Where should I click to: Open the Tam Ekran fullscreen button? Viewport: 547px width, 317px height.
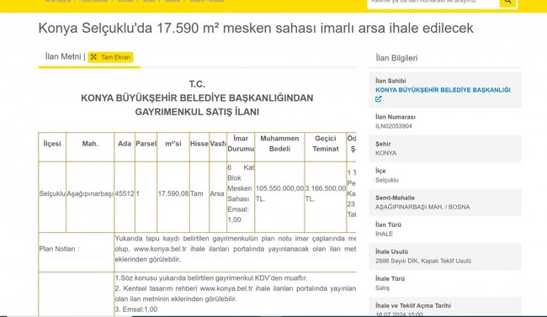pyautogui.click(x=110, y=57)
